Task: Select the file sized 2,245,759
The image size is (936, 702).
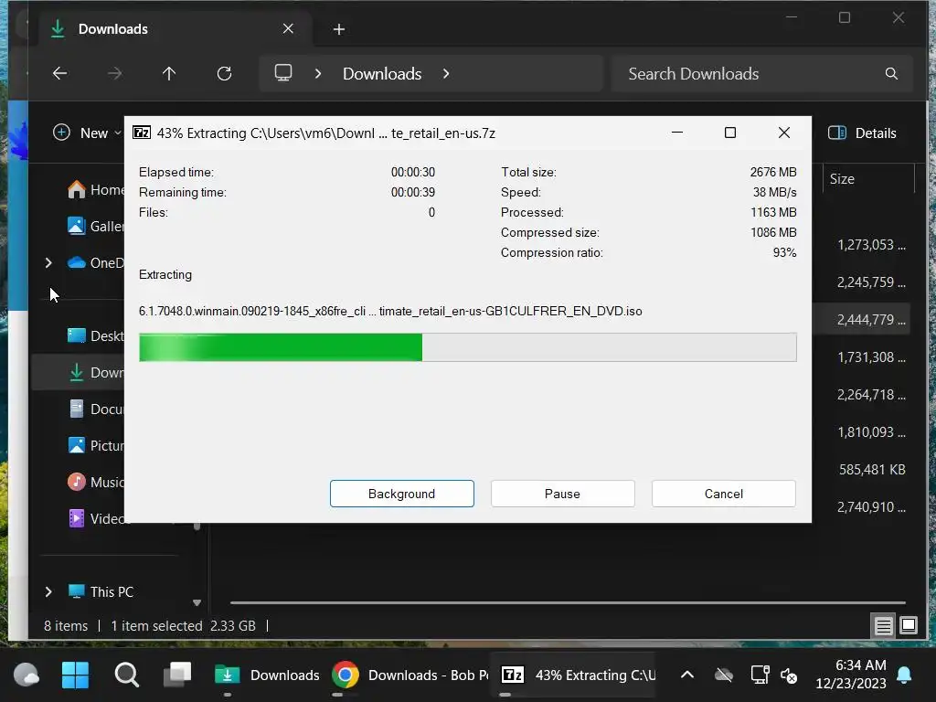Action: click(x=871, y=282)
